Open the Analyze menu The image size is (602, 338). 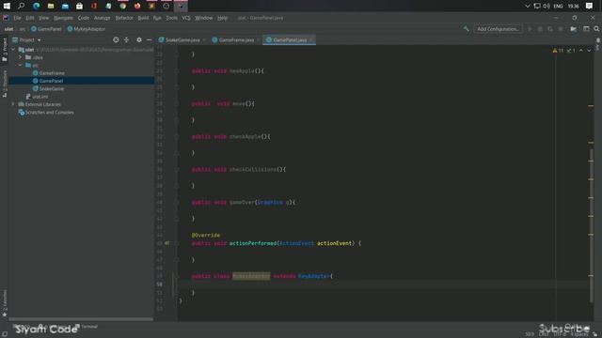[103, 18]
